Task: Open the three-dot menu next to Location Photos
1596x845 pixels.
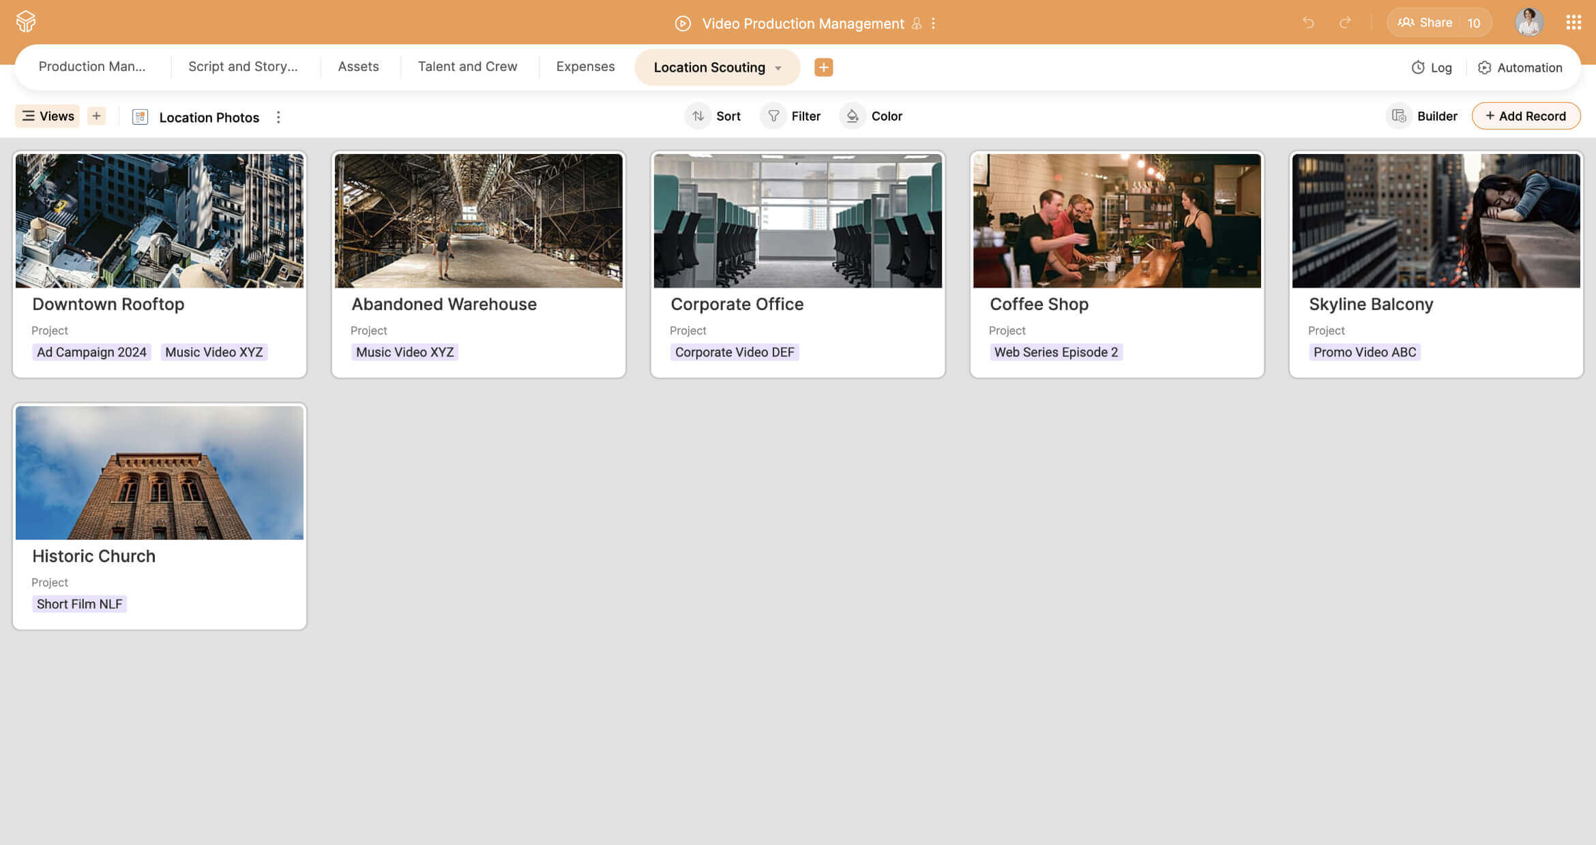Action: tap(278, 117)
